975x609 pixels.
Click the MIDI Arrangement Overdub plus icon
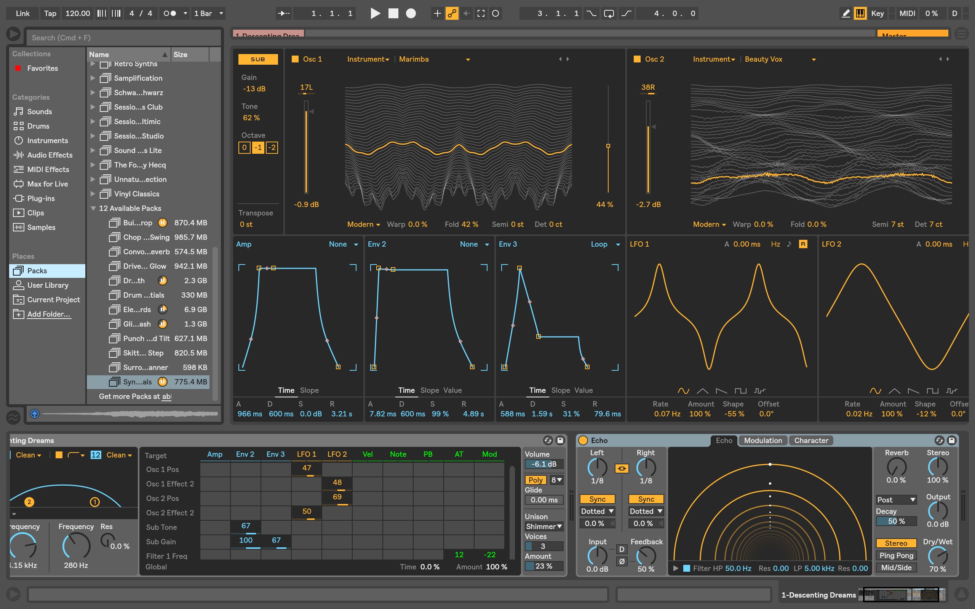tap(437, 13)
